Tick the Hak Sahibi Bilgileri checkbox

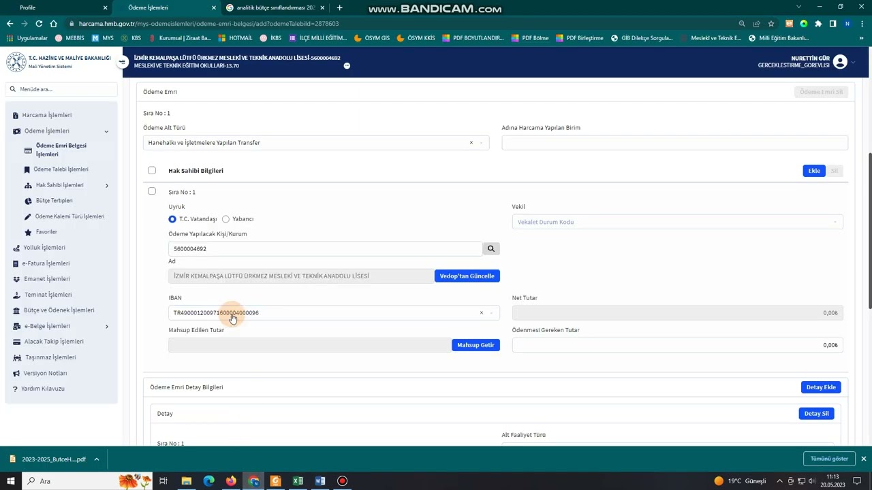(152, 171)
